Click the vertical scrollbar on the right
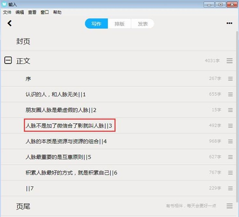239x217 pixels. click(x=237, y=117)
